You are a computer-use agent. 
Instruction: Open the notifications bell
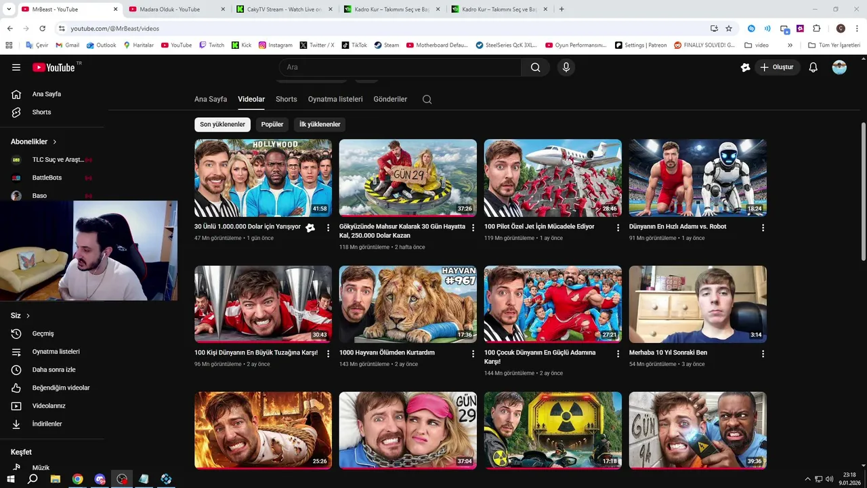[x=813, y=67]
